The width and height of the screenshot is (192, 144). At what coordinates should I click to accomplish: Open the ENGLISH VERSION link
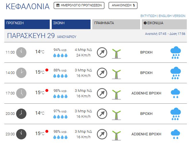[172, 16]
